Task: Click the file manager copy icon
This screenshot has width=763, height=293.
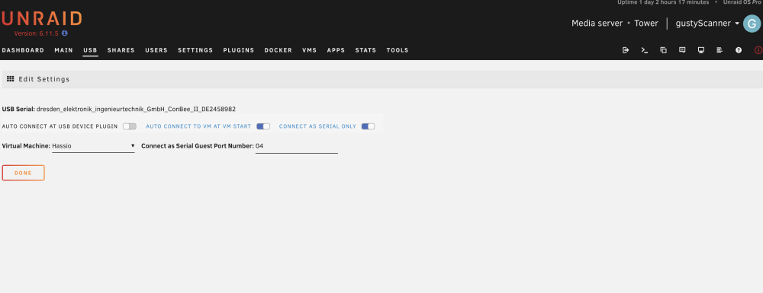Action: tap(663, 50)
